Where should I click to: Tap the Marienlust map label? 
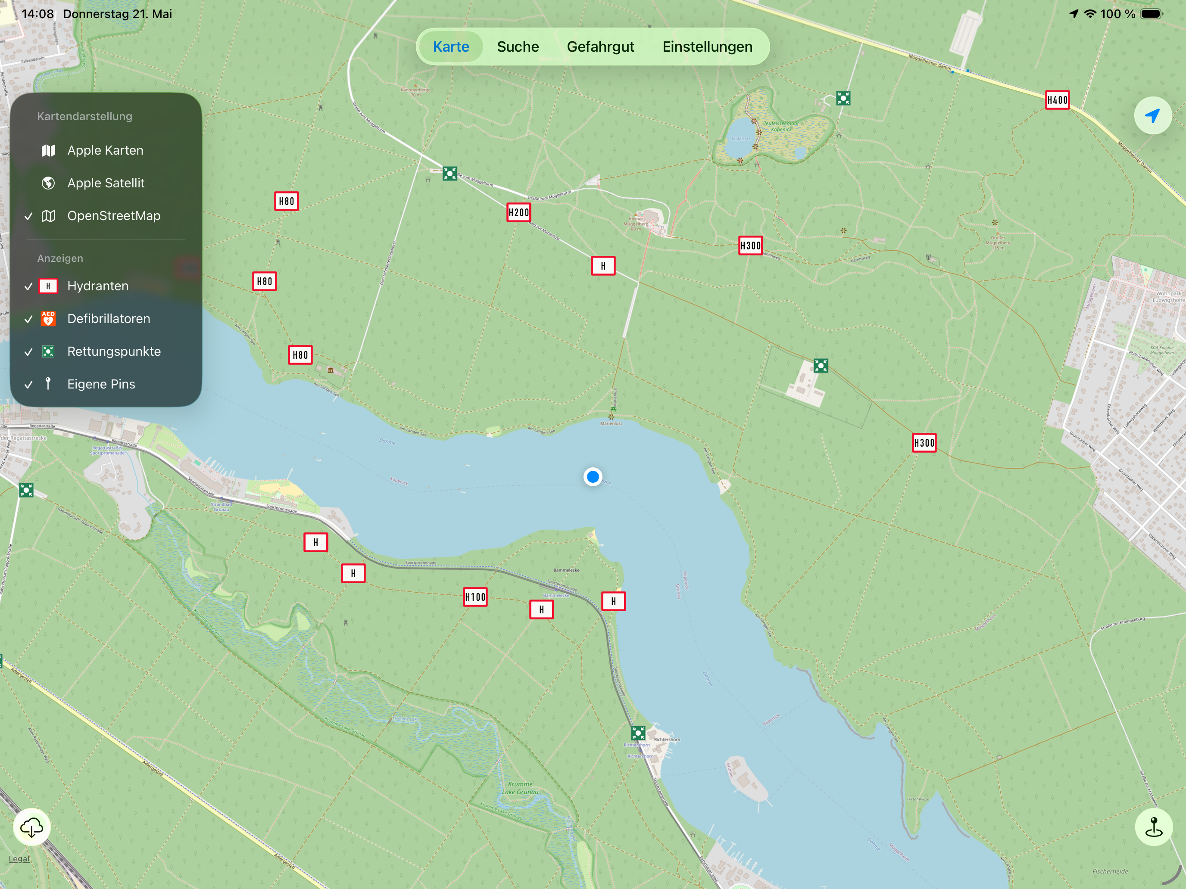tap(611, 423)
